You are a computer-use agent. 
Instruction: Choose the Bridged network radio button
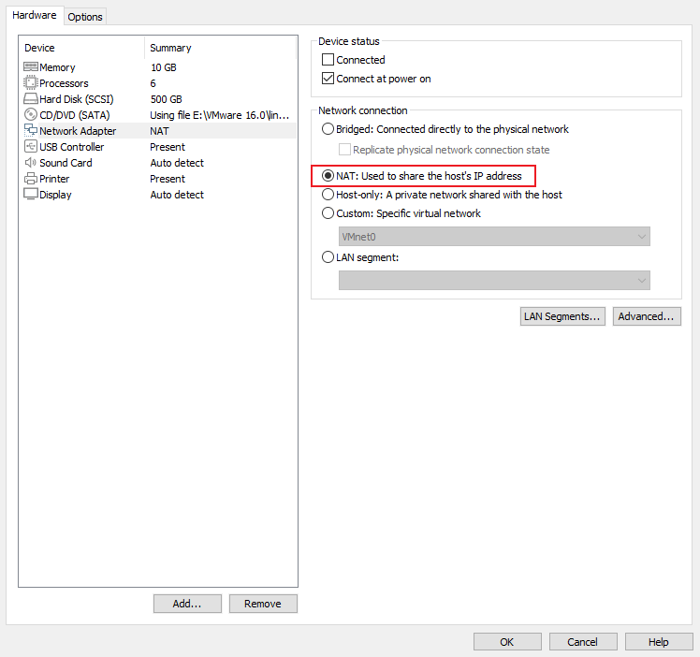pos(328,129)
